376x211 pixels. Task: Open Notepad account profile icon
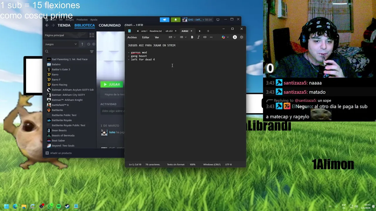pyautogui.click(x=235, y=37)
